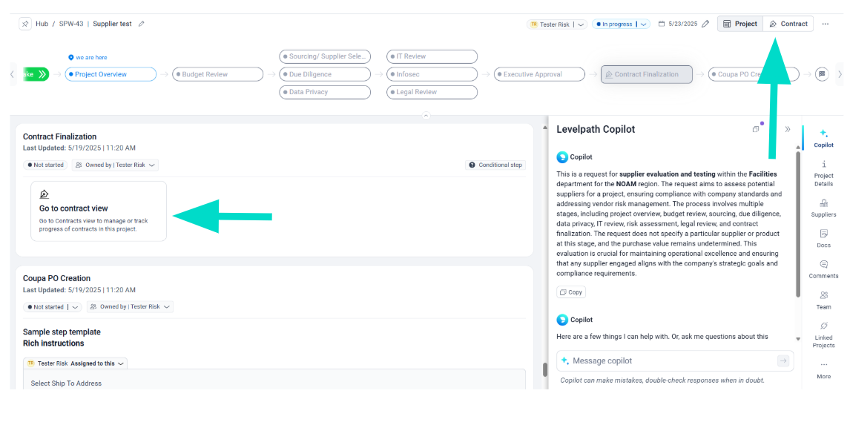Collapse the workflow steps bar
The image size is (850, 425).
pos(426,116)
